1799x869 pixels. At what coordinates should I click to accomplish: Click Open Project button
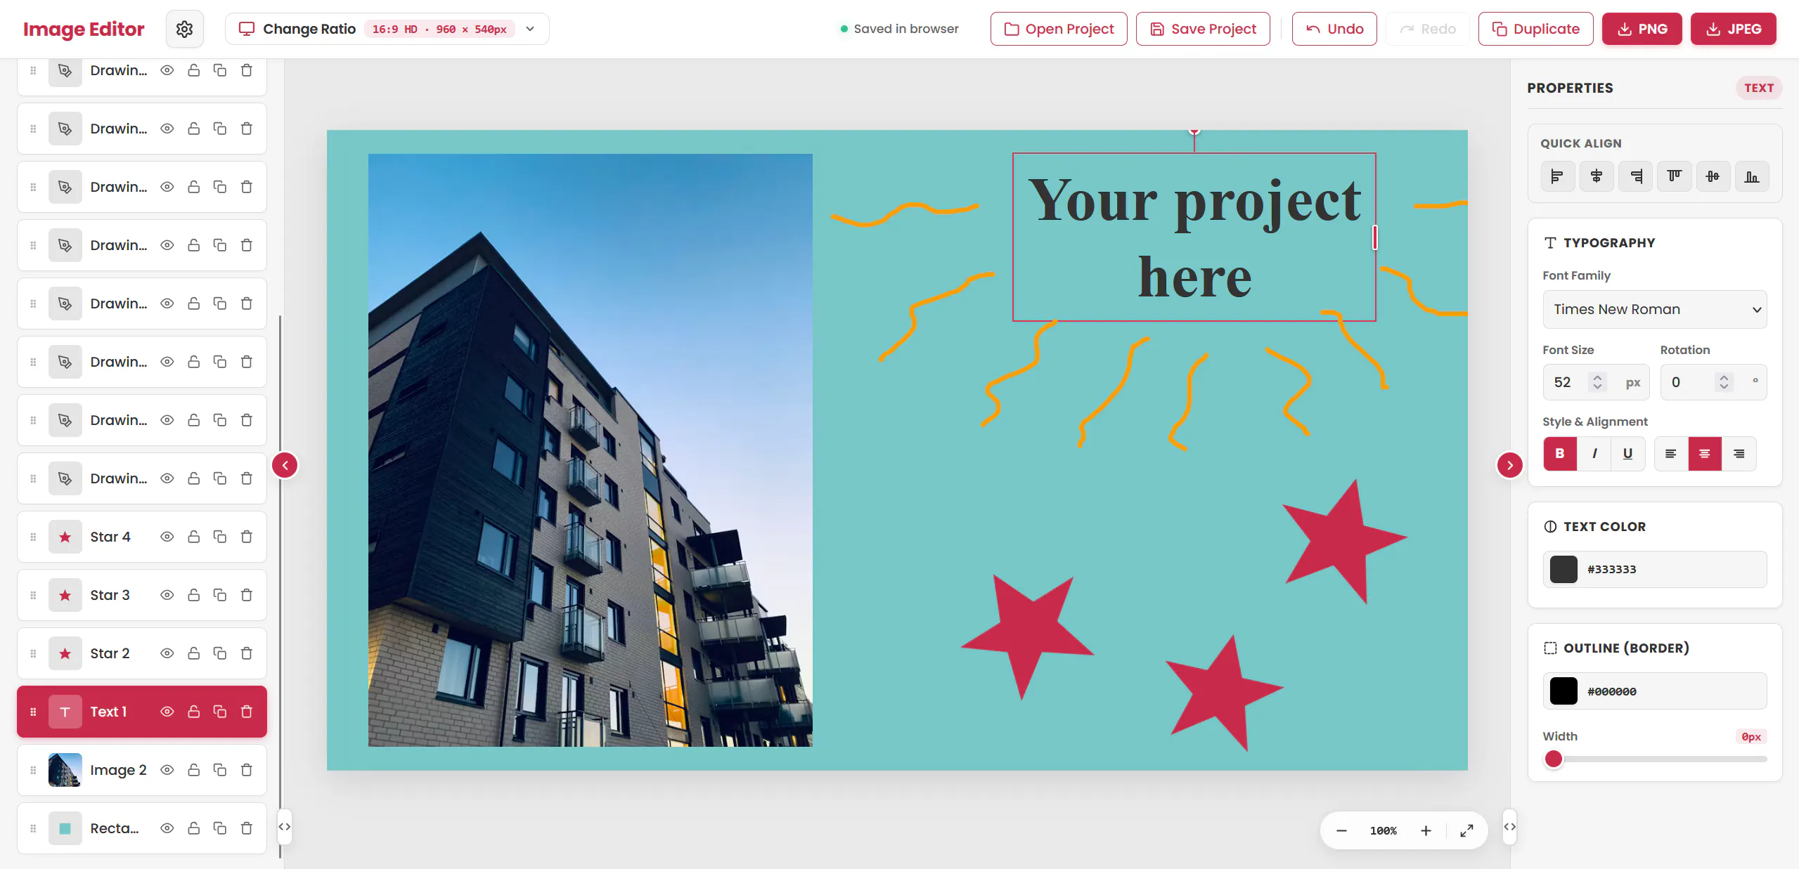(x=1059, y=29)
